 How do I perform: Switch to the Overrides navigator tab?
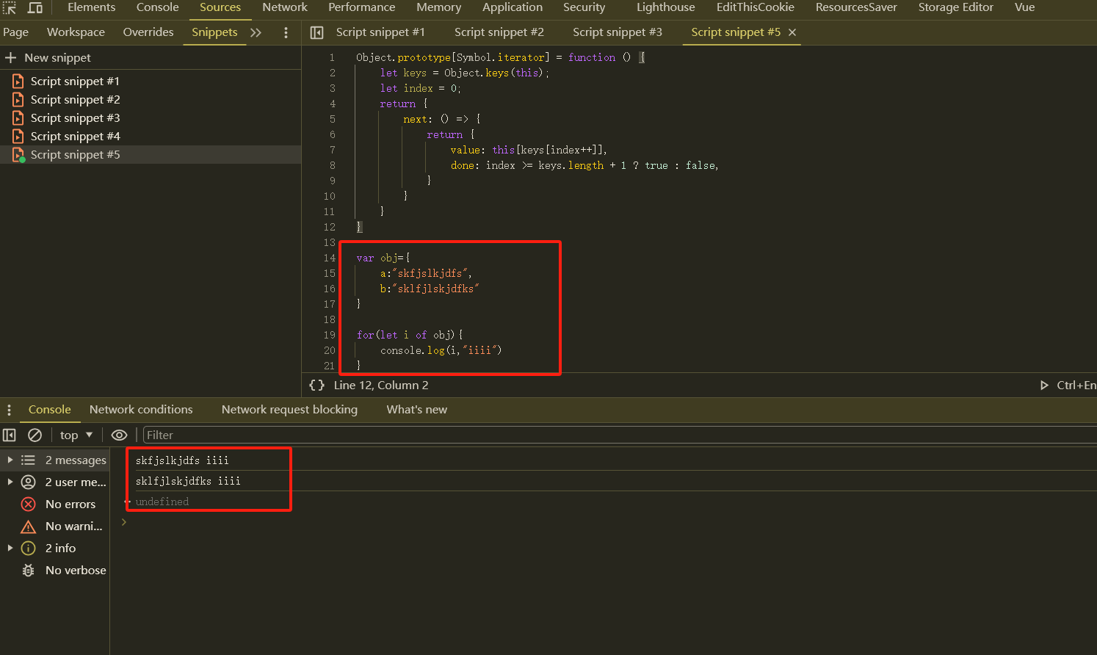click(148, 32)
